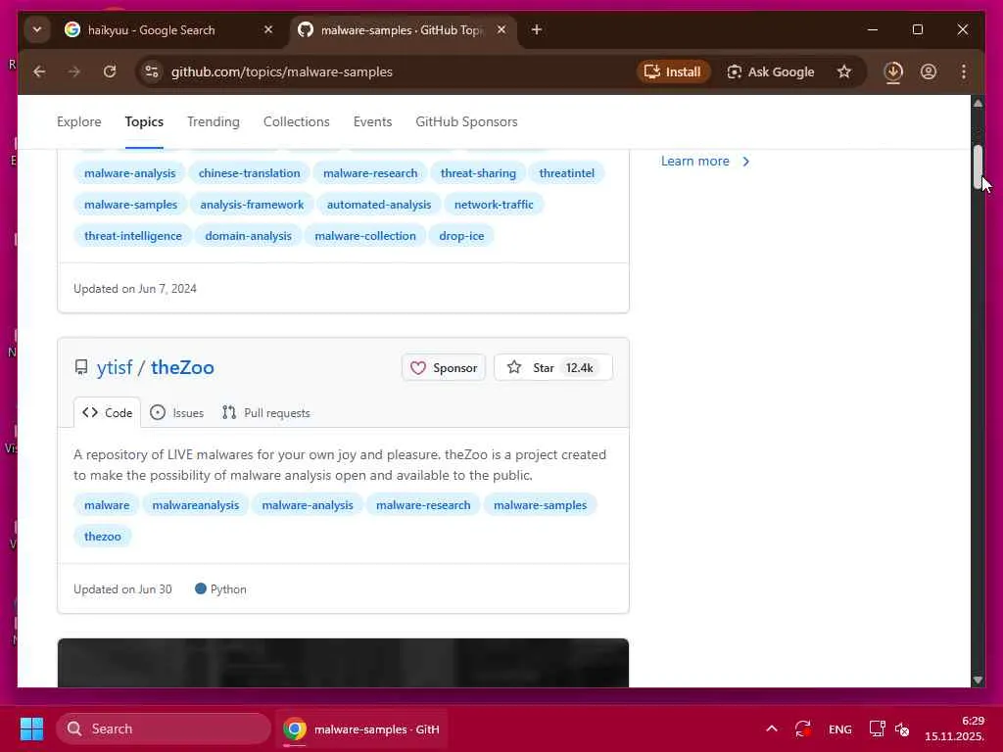The height and width of the screenshot is (752, 1003).
Task: Reload the current page
Action: 110,71
